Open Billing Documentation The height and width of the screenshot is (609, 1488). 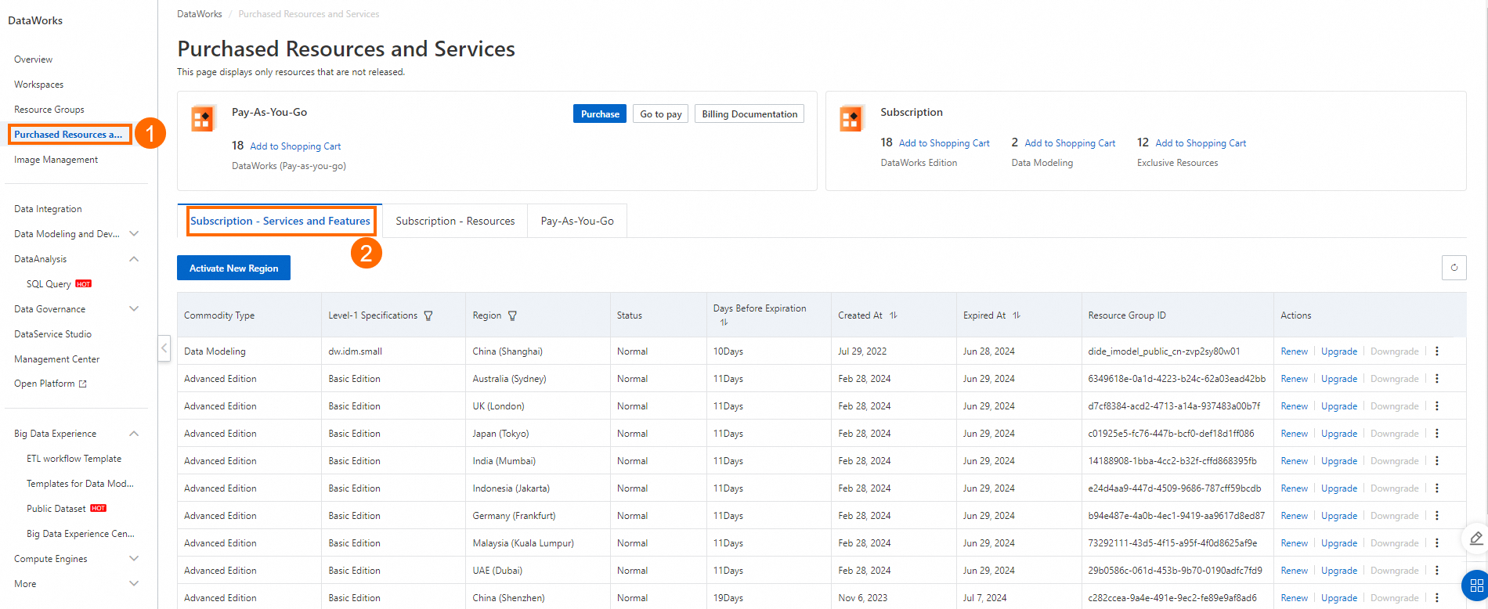point(749,114)
